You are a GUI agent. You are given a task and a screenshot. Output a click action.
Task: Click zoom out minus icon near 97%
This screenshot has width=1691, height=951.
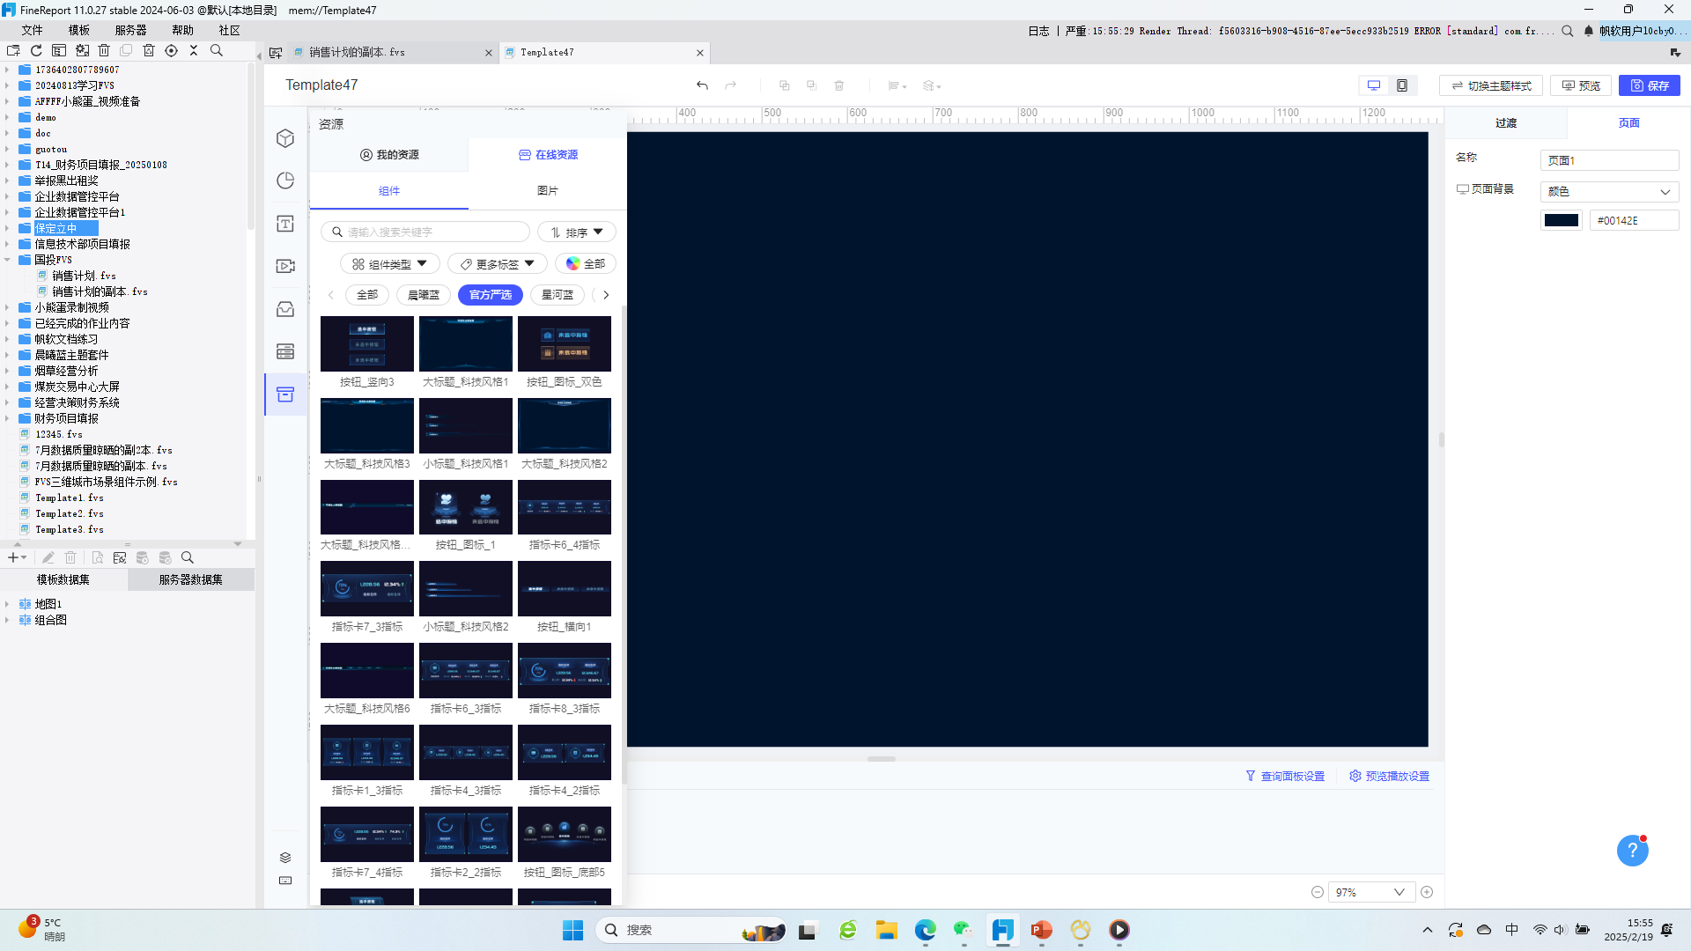coord(1318,892)
